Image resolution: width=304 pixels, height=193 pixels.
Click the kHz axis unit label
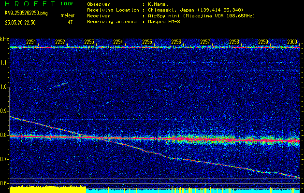tap(4, 39)
